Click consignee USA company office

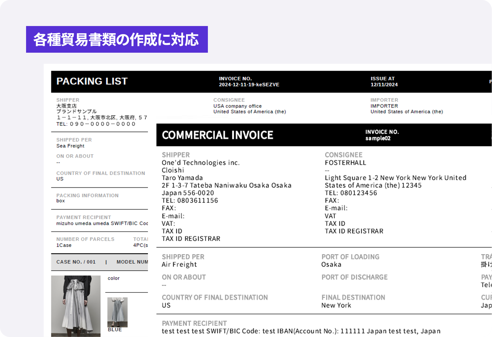[x=238, y=106]
